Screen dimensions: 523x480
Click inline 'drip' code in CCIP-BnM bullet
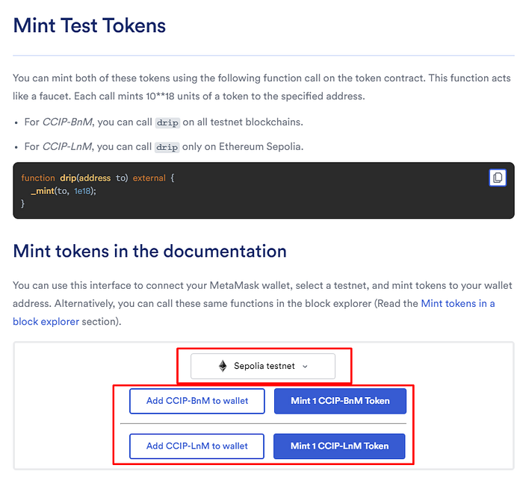(x=167, y=122)
